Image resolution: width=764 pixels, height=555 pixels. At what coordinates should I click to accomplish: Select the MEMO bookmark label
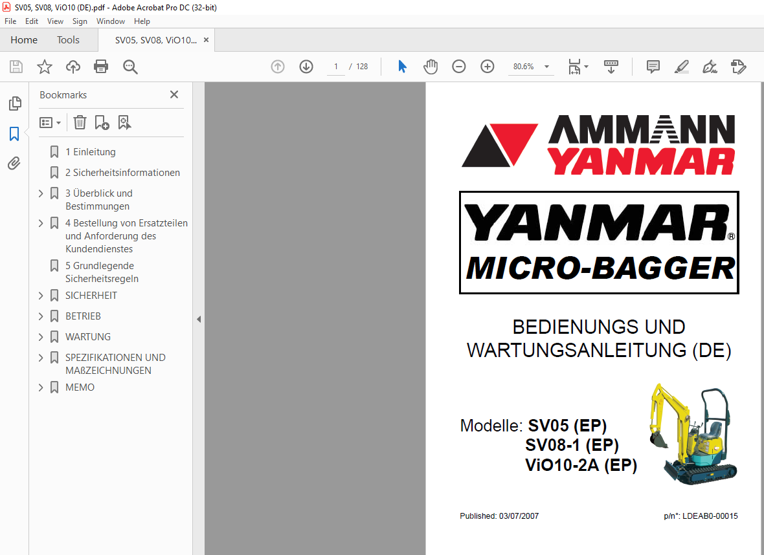pyautogui.click(x=80, y=387)
